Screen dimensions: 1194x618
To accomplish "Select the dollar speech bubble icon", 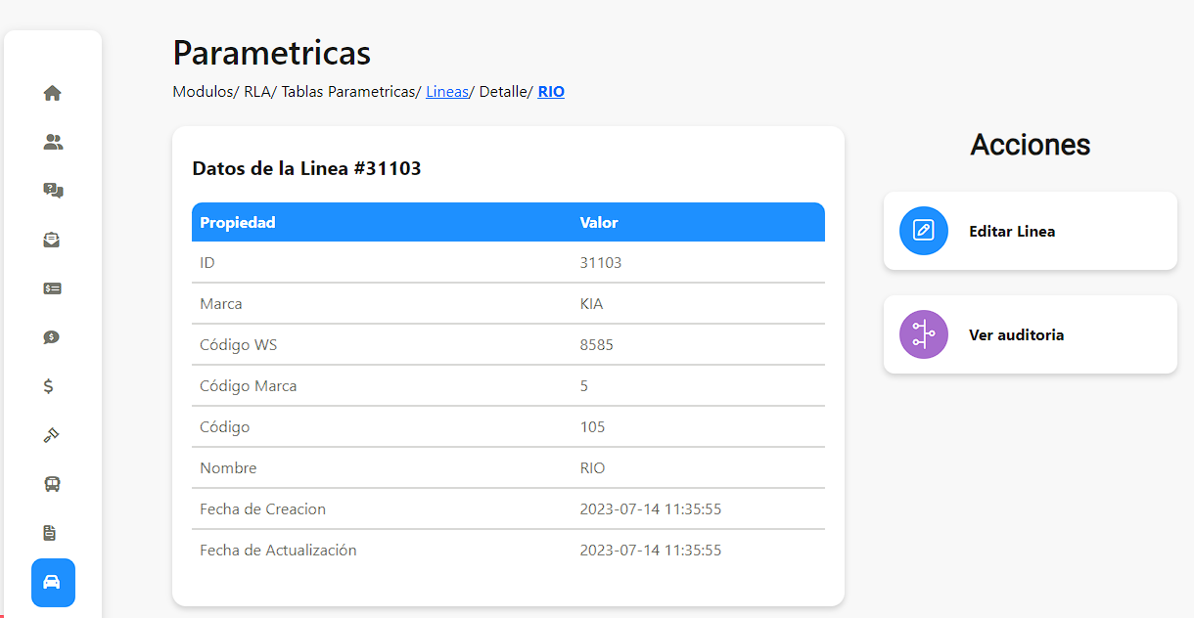I will tap(53, 337).
